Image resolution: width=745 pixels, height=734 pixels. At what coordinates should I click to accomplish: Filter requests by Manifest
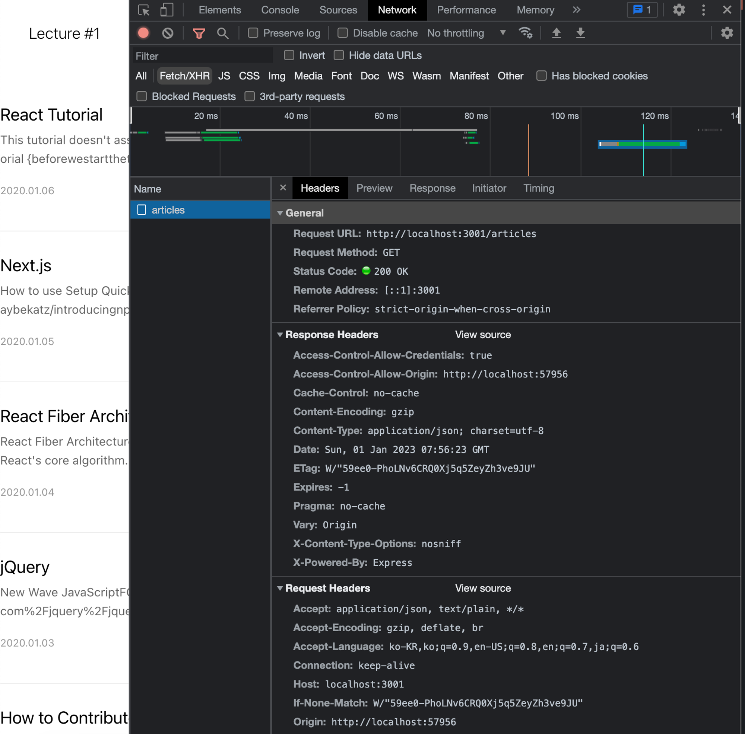tap(469, 76)
